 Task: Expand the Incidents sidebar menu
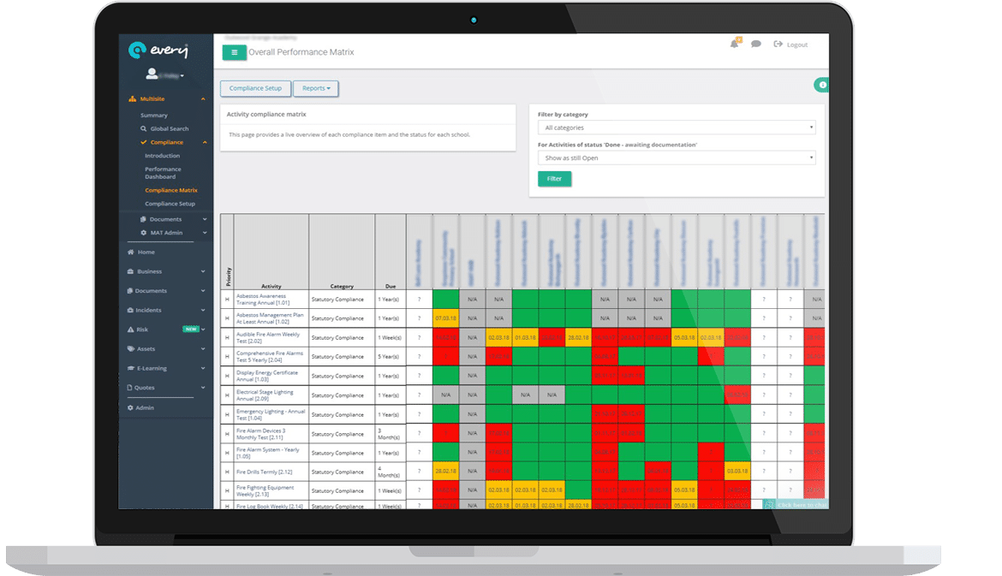(165, 310)
